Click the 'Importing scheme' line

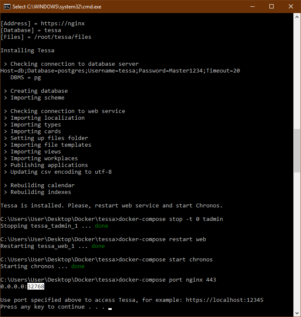(34, 98)
